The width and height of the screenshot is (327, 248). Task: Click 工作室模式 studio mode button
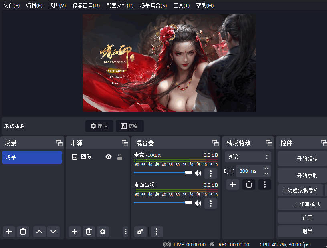pos(303,204)
